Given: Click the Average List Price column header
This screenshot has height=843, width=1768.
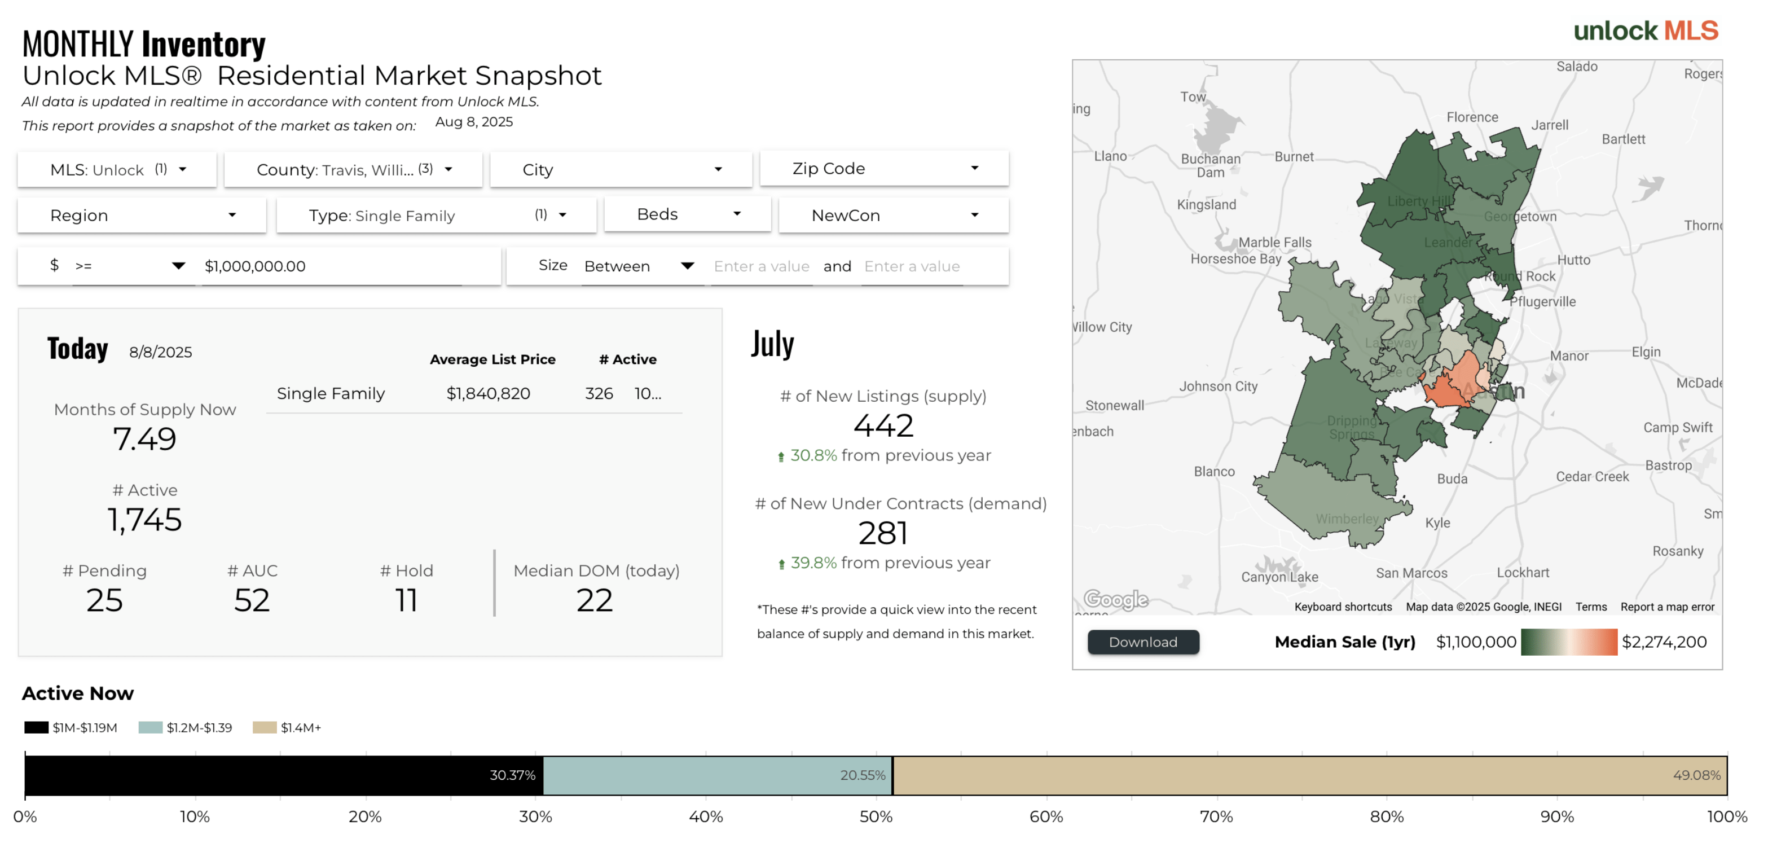Looking at the screenshot, I should (492, 359).
